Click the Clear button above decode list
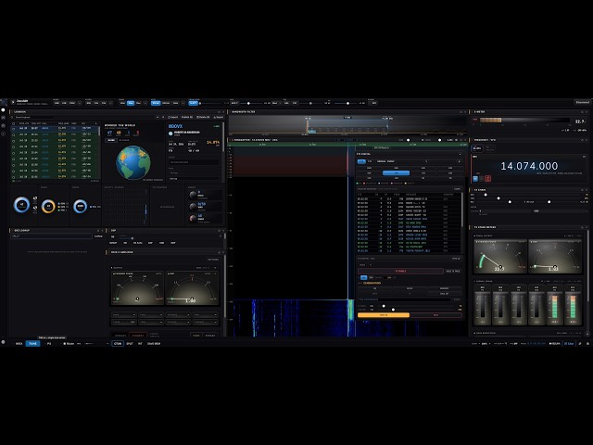The width and height of the screenshot is (593, 445). pyautogui.click(x=457, y=189)
